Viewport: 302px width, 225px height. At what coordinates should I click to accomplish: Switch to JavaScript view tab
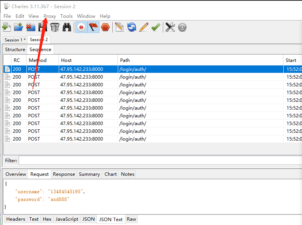coord(67,219)
